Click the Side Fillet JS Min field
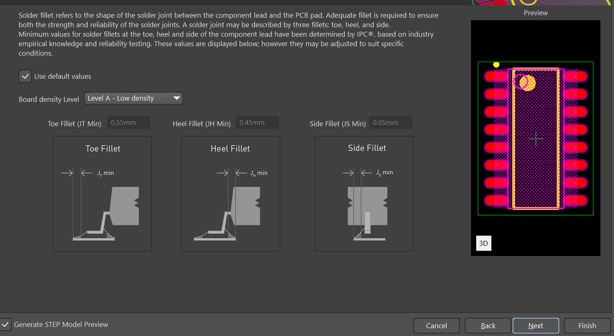The image size is (614, 336). [x=391, y=123]
